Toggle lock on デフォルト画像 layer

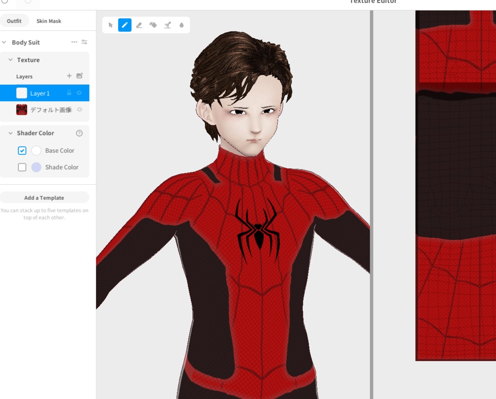[71, 110]
